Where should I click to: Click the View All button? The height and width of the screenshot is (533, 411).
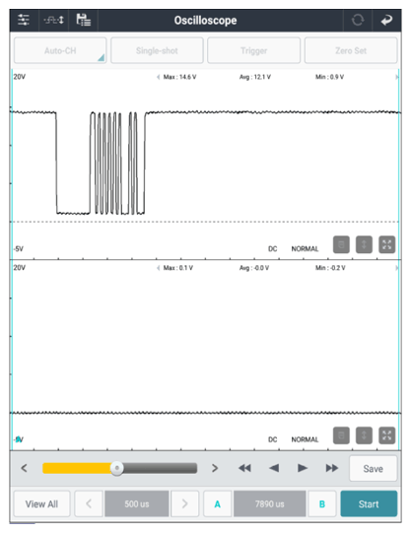41,503
